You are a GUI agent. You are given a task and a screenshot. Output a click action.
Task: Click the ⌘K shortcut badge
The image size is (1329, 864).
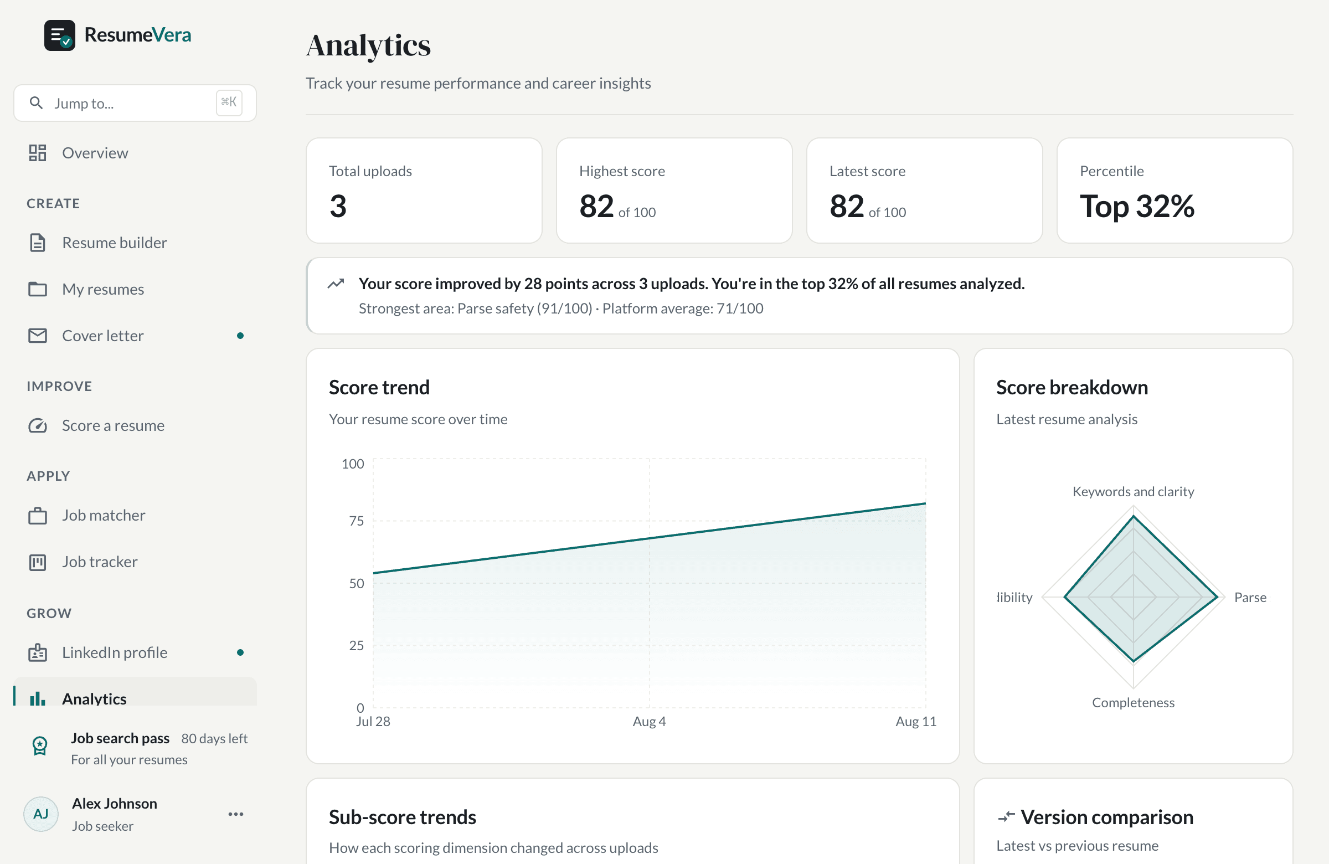pyautogui.click(x=229, y=103)
